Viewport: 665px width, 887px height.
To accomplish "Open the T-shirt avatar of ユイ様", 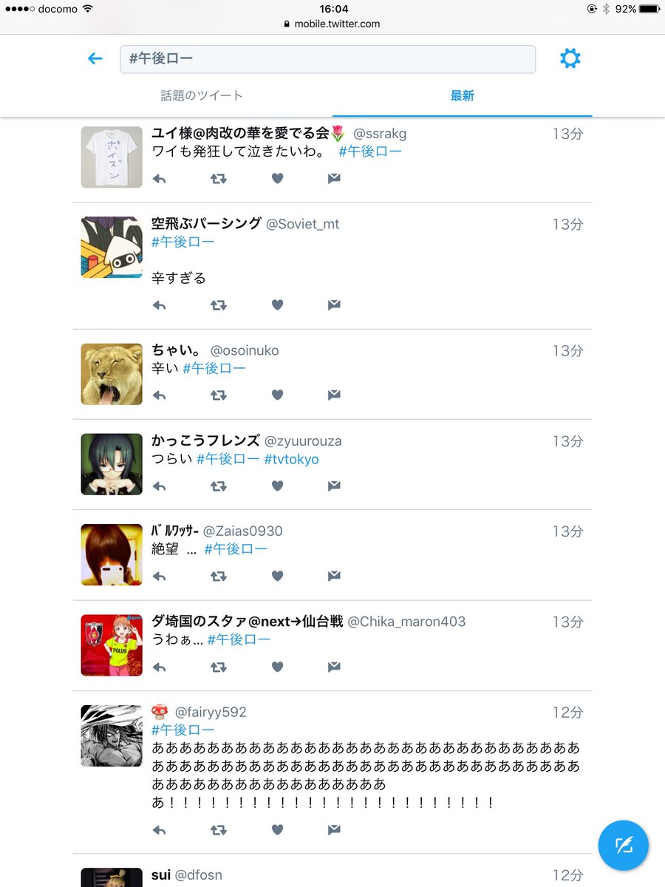I will [x=112, y=157].
